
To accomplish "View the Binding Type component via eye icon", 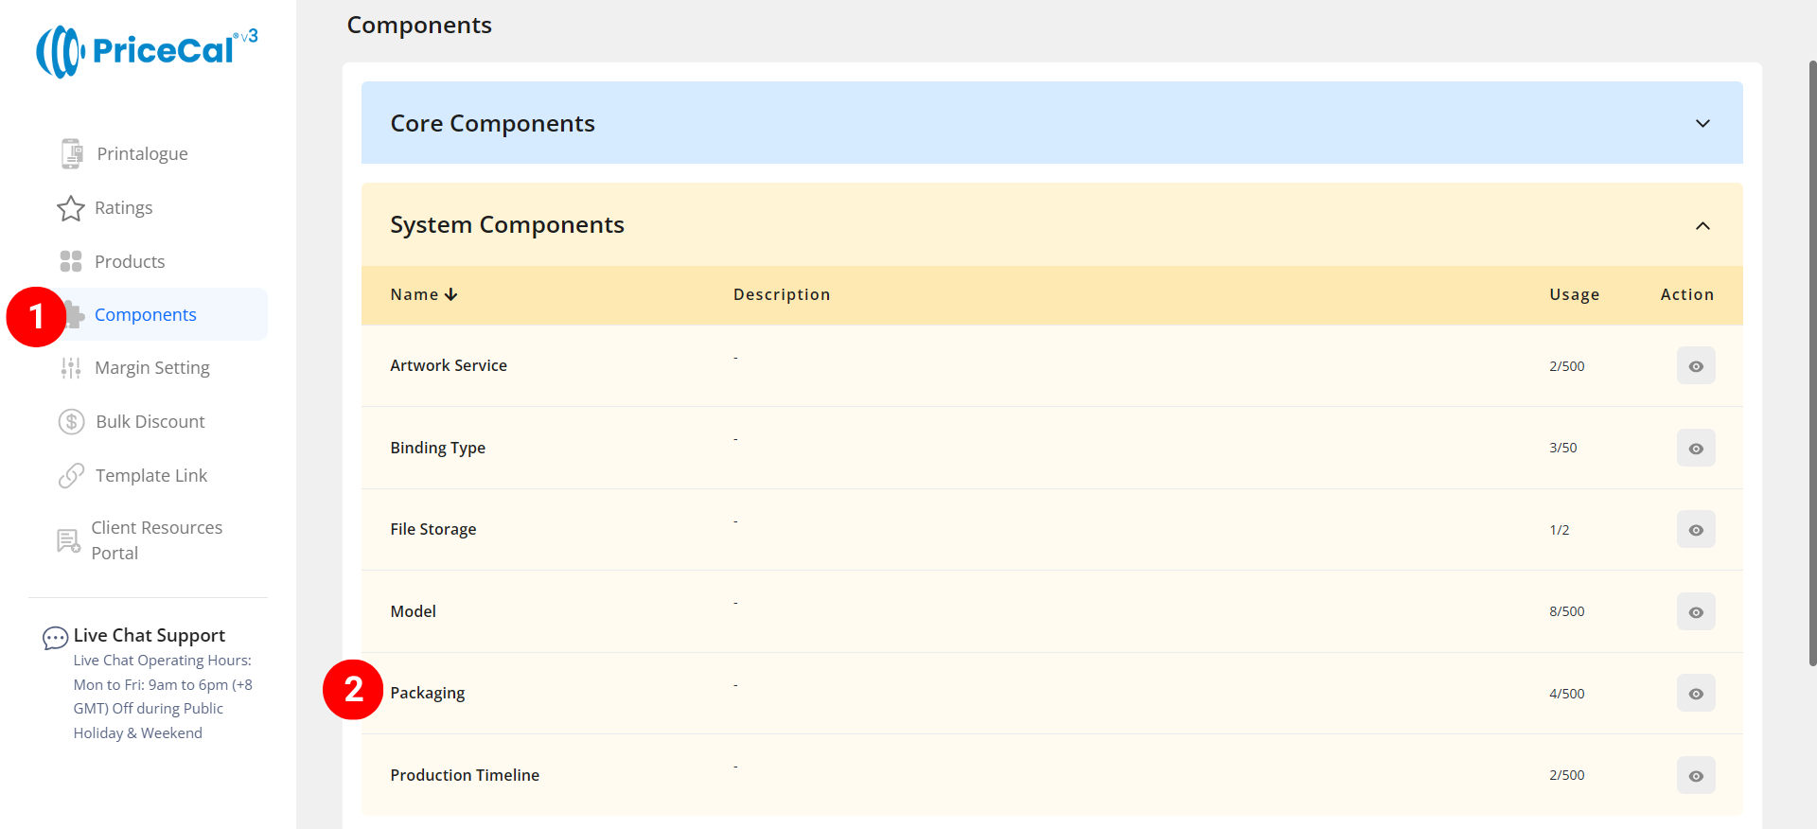I will [x=1695, y=449].
